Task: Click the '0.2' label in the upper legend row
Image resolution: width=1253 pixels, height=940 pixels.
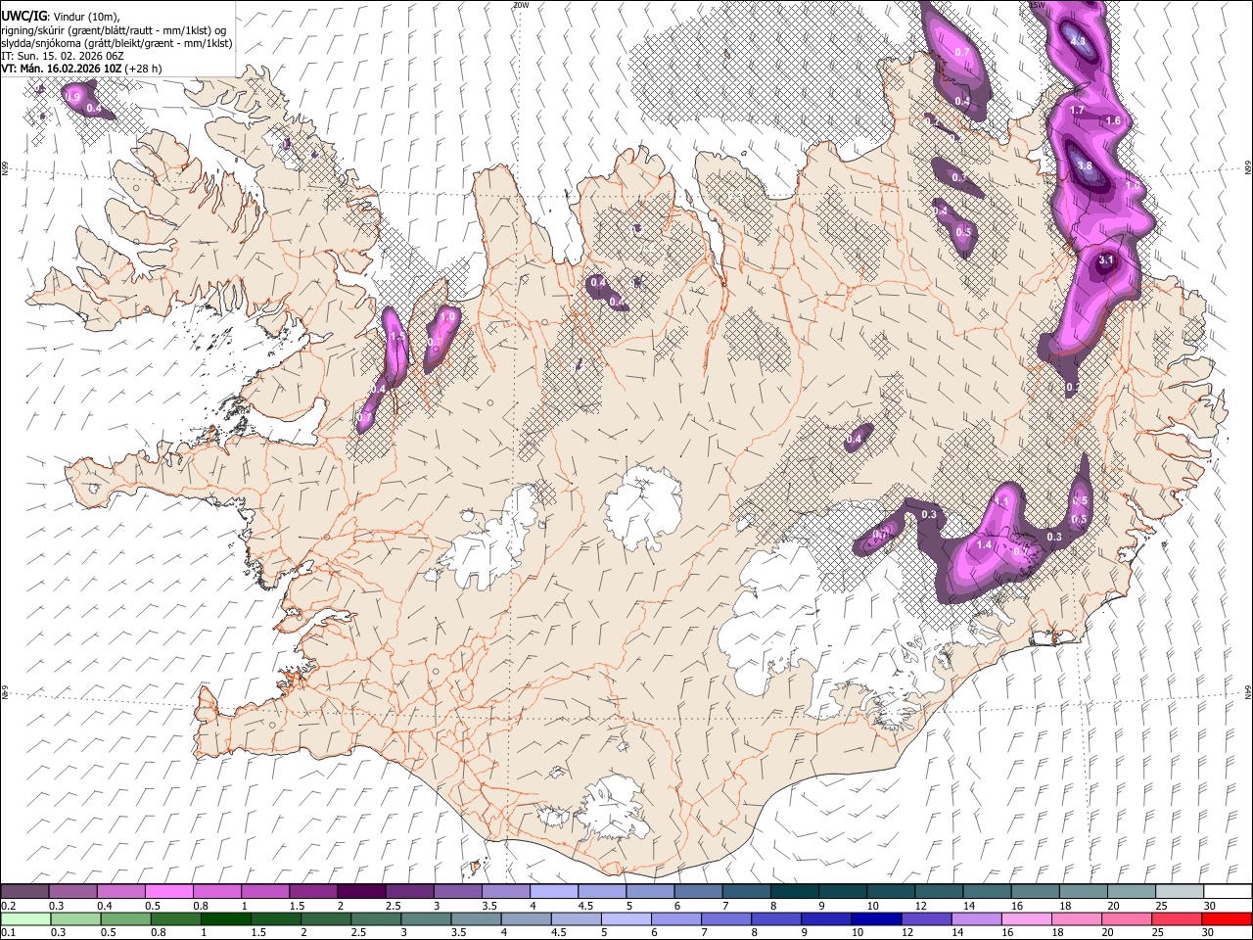Action: click(x=9, y=906)
